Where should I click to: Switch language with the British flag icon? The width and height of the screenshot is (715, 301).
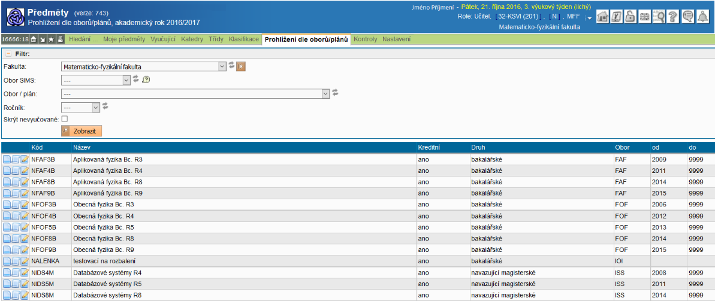tap(645, 17)
